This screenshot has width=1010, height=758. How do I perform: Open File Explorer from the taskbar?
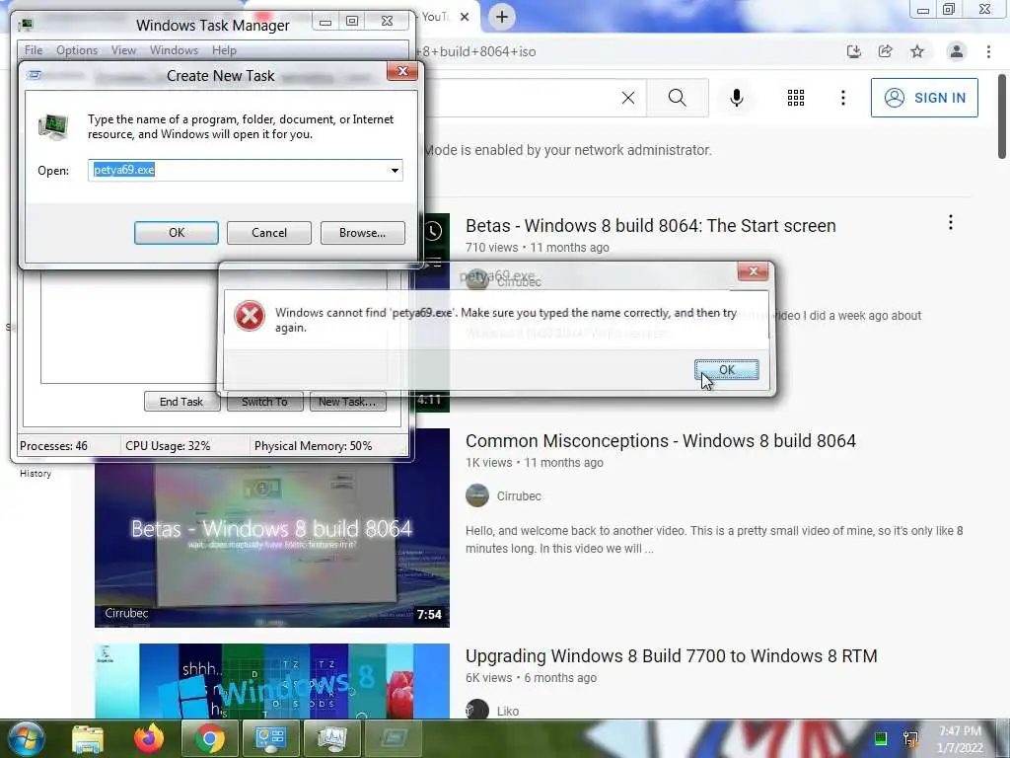point(88,739)
